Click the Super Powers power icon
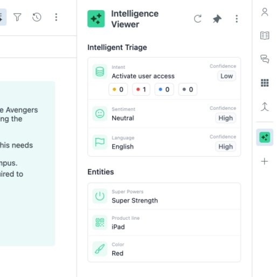The width and height of the screenshot is (277, 277). point(100,196)
